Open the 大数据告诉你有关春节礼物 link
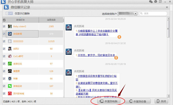The width and height of the screenshot is (173, 105). click(96, 78)
